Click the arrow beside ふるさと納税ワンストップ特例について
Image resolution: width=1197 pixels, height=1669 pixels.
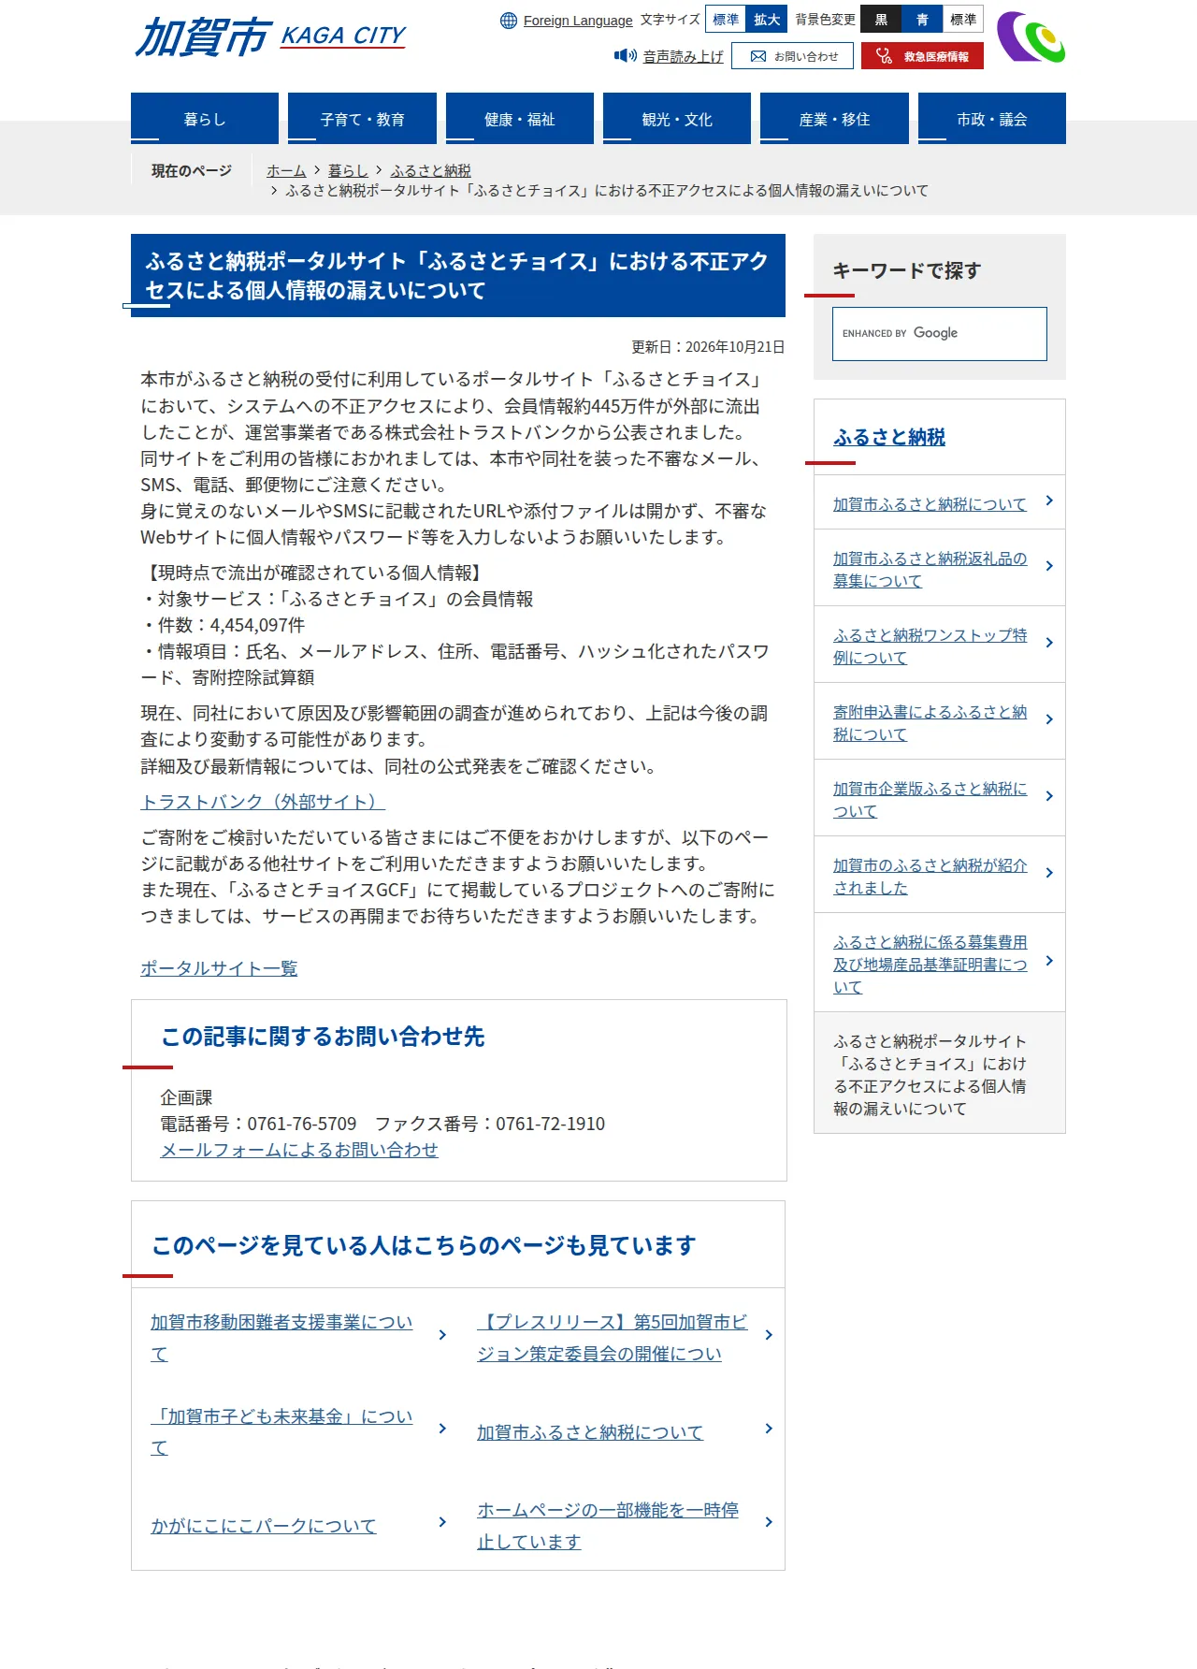(1049, 643)
